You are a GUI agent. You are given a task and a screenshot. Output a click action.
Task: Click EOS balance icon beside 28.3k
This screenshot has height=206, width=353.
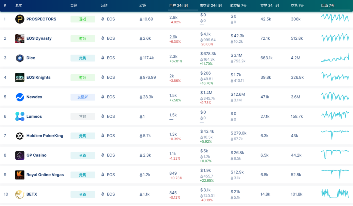141,97
